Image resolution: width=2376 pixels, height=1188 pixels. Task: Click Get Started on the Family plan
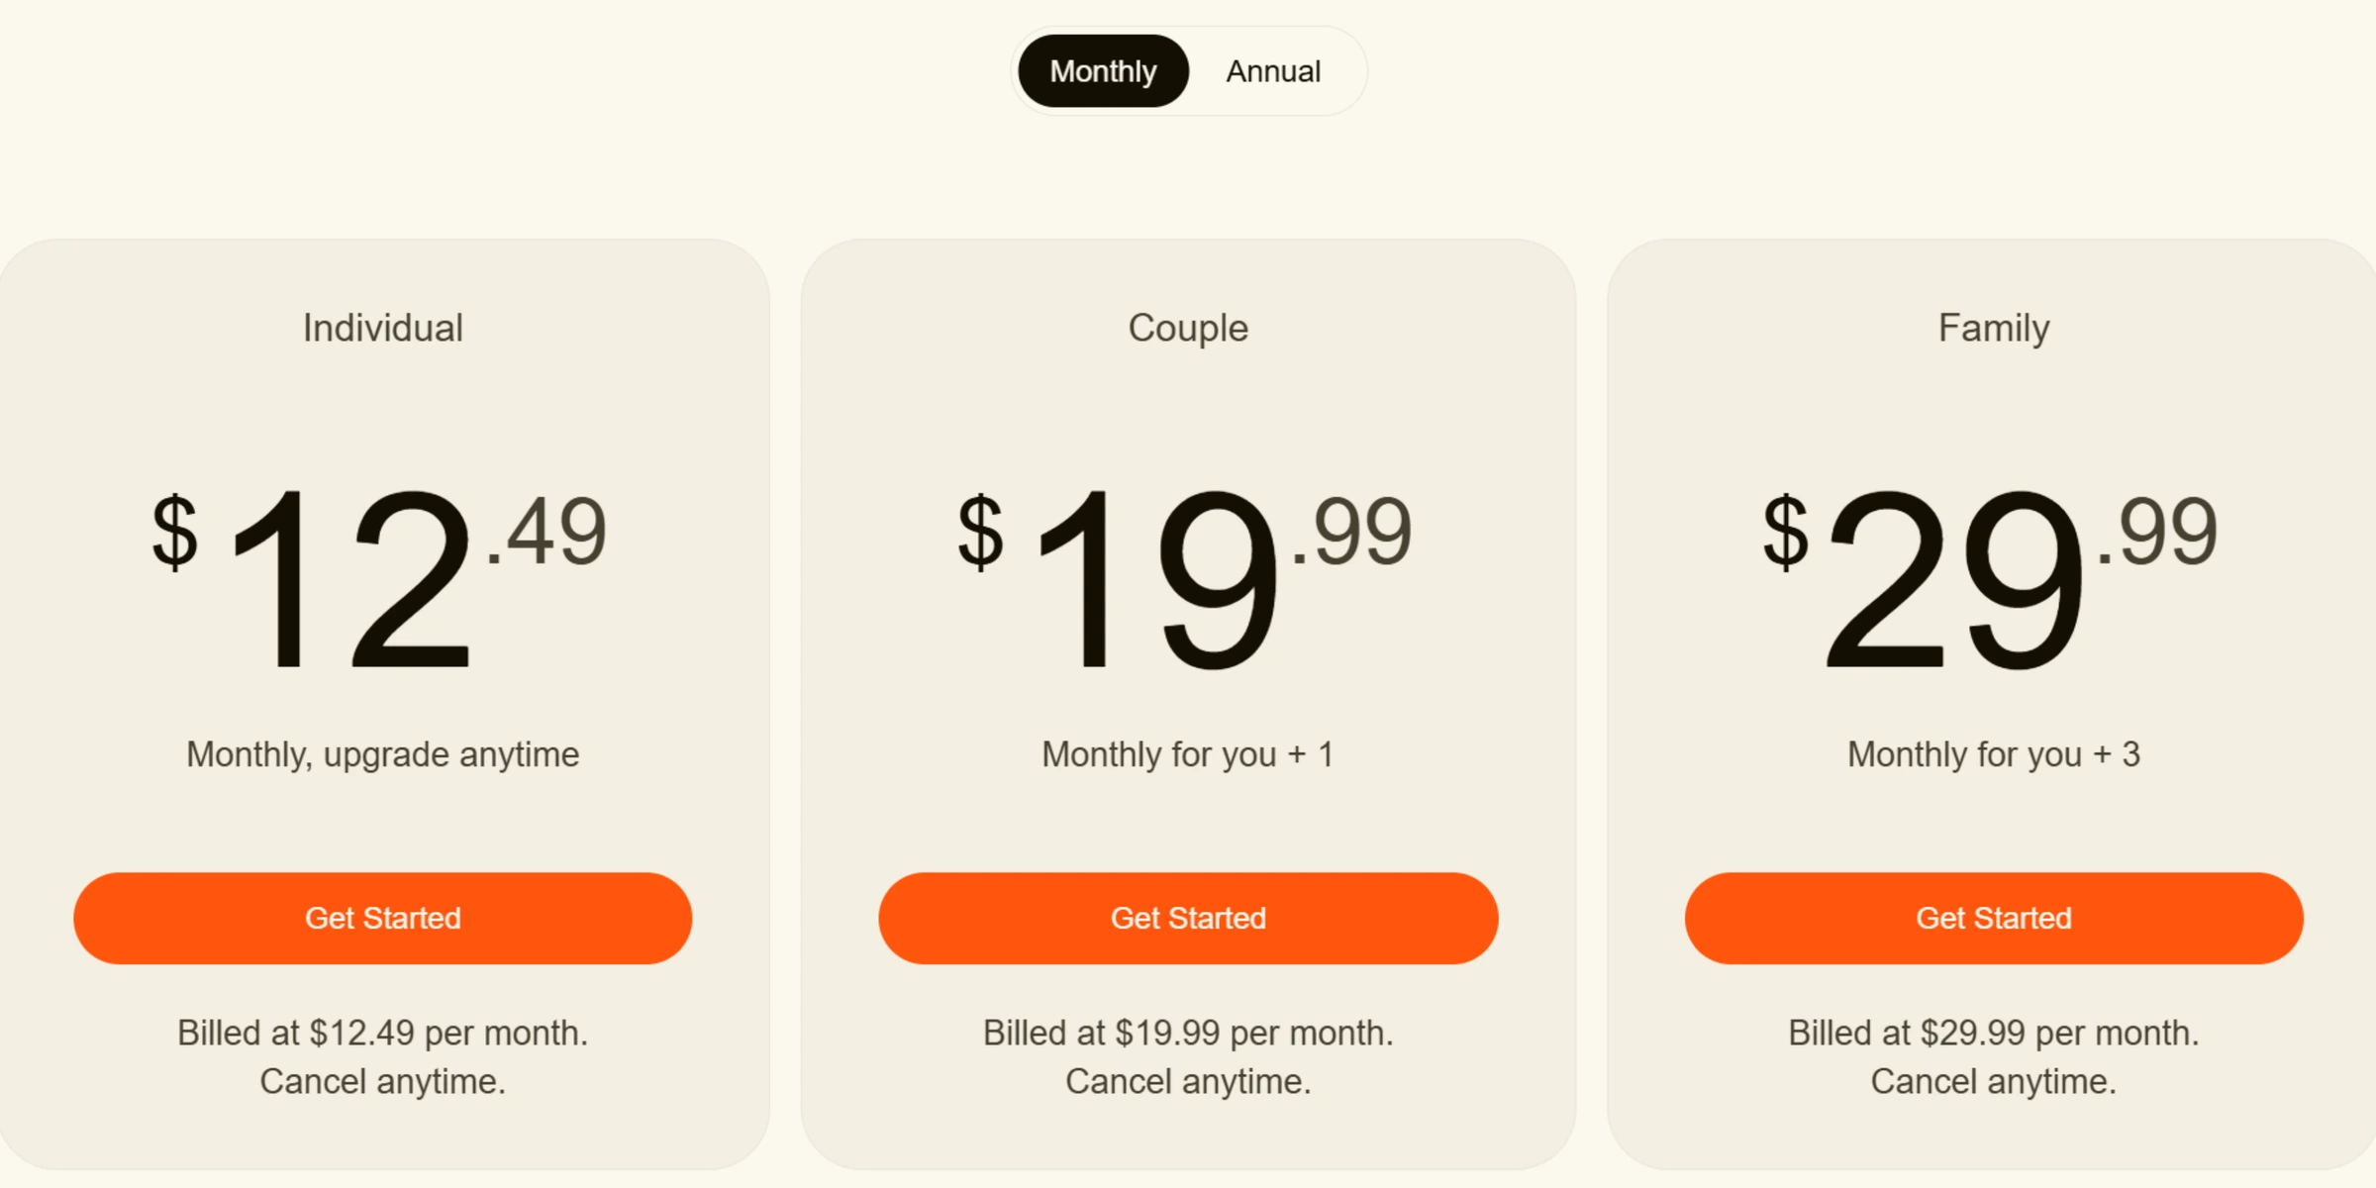(1994, 919)
